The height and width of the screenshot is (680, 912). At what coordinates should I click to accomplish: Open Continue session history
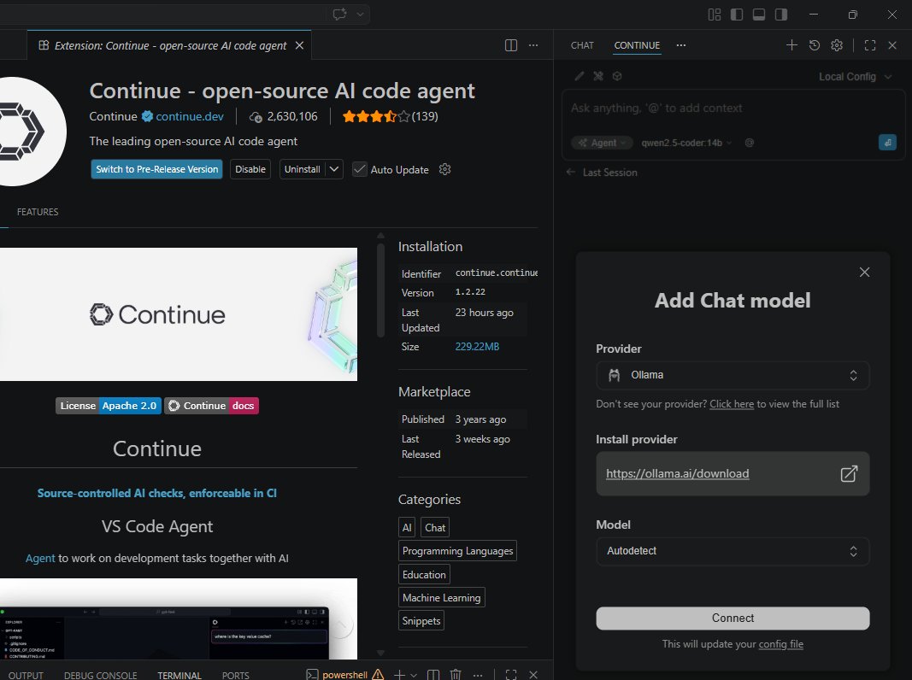pyautogui.click(x=814, y=45)
